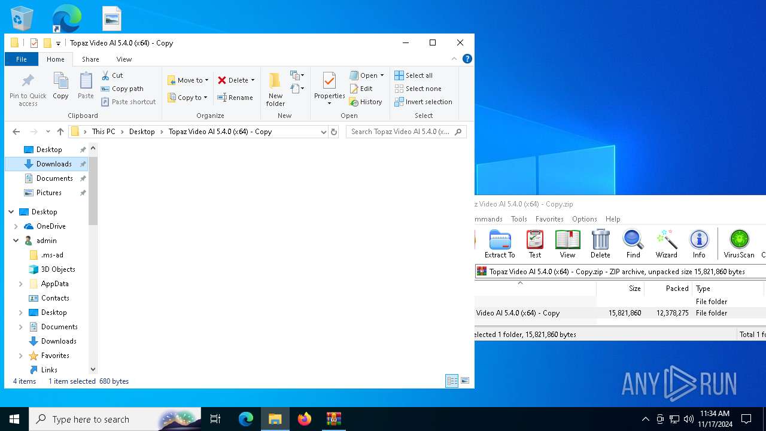The image size is (766, 431).
Task: Create a New folder
Action: (x=275, y=89)
